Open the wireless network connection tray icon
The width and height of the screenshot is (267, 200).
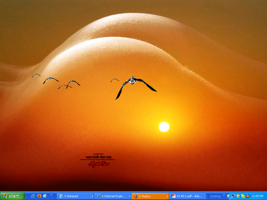(x=233, y=196)
